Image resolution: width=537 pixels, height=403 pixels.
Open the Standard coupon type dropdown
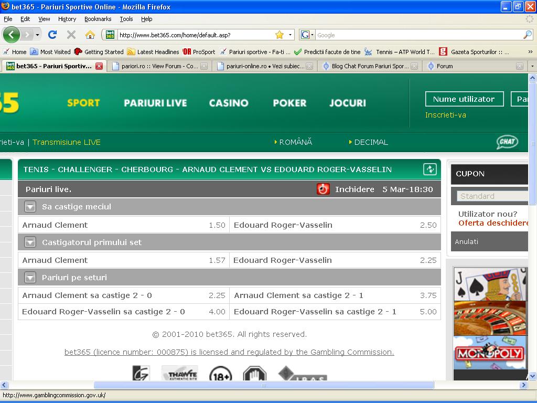[492, 196]
